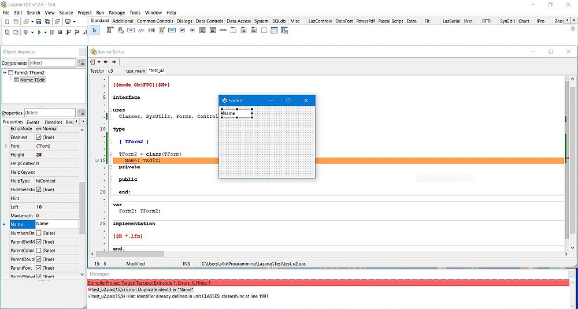Viewport: 578px width, 309px height.
Task: Pick the TToggleBox component icon
Action: tap(172, 30)
